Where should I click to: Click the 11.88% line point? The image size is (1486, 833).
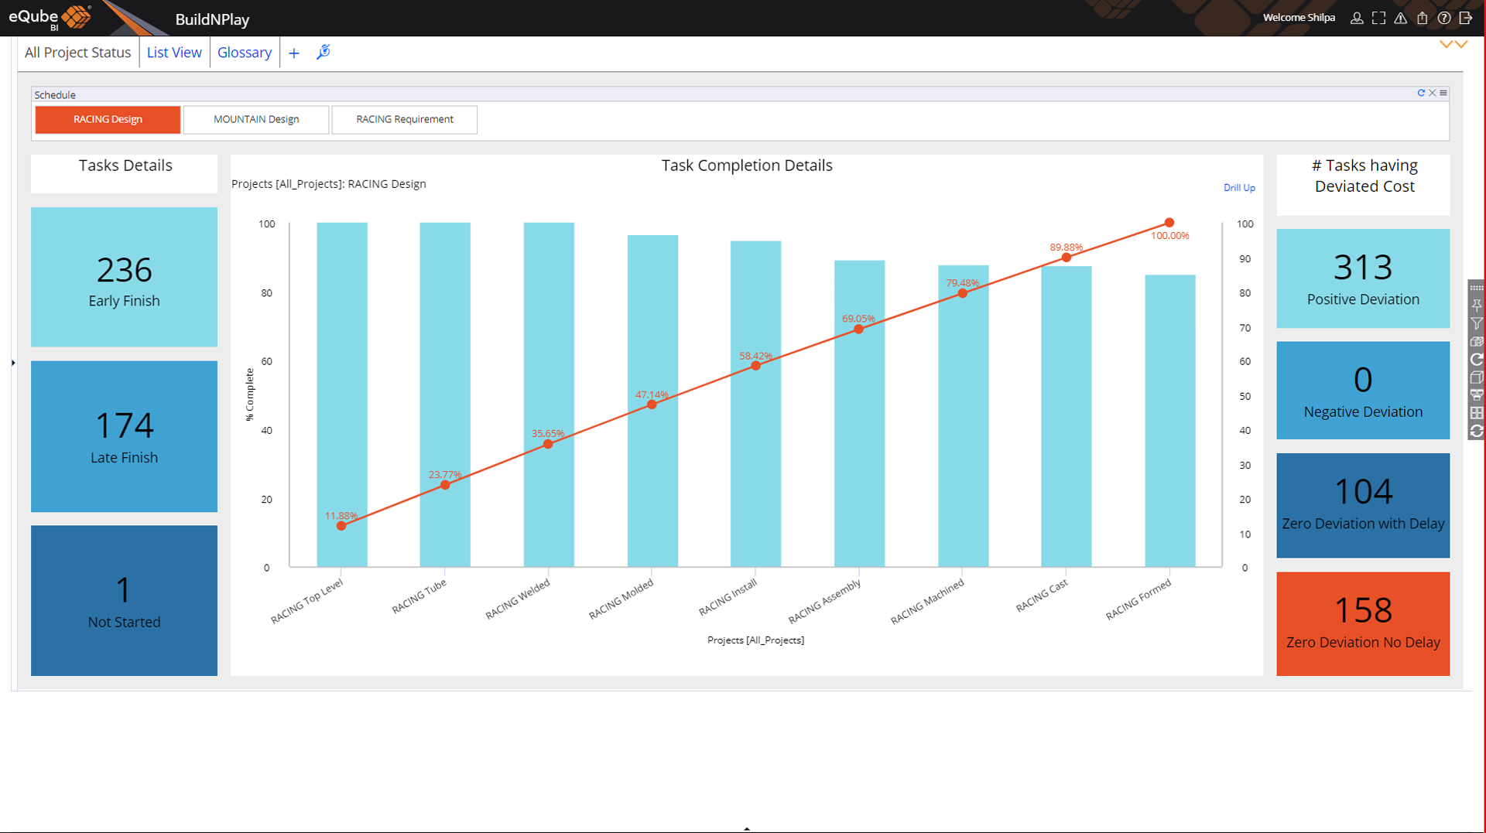click(341, 526)
